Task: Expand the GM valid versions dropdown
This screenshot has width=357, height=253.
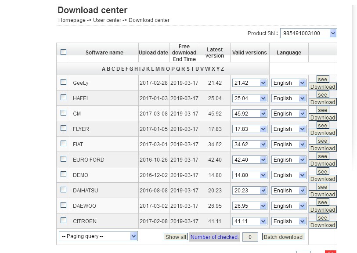Action: point(249,113)
